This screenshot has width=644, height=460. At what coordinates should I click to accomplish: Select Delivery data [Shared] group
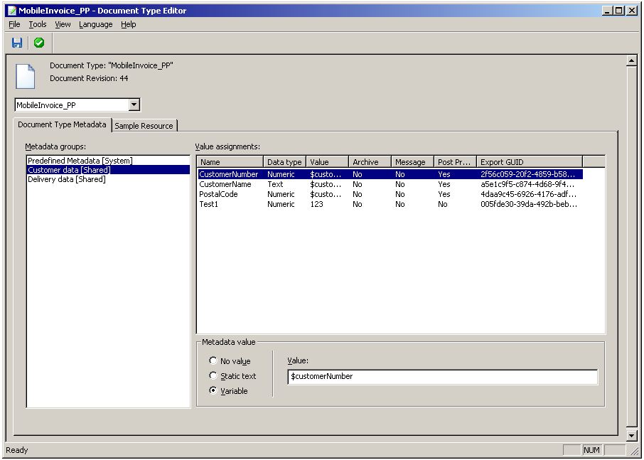pyautogui.click(x=66, y=179)
